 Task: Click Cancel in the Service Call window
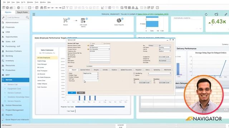[81, 93]
